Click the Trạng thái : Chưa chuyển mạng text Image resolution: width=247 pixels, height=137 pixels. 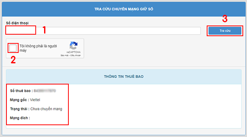click(36, 109)
